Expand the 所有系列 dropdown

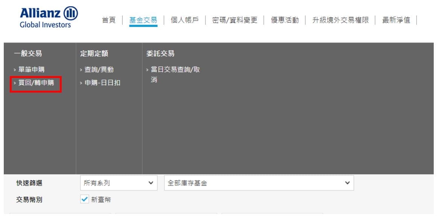[x=119, y=183]
